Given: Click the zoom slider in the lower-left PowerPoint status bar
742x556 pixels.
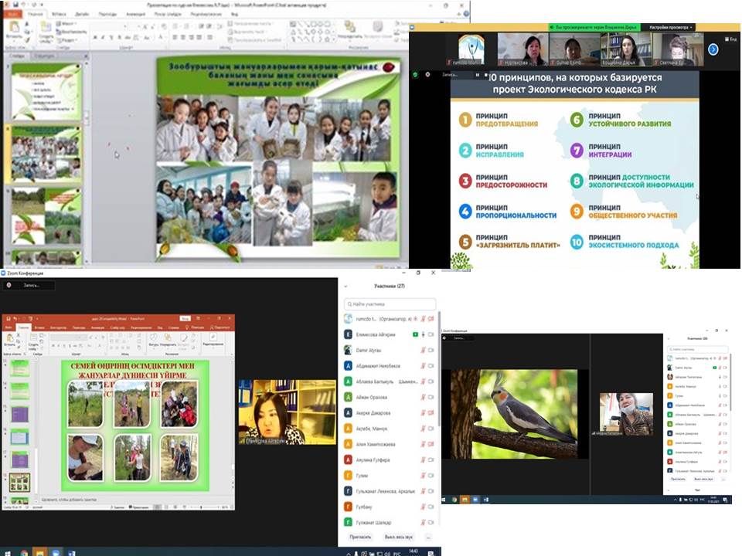Looking at the screenshot, I should (203, 507).
